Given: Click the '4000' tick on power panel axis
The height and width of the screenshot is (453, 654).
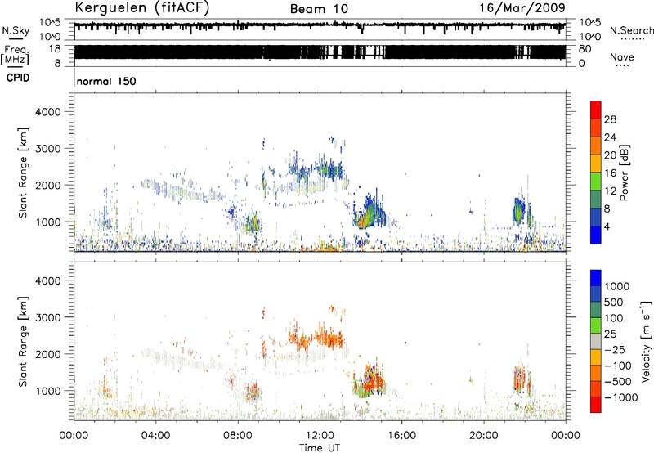Looking at the screenshot, I should coord(48,112).
